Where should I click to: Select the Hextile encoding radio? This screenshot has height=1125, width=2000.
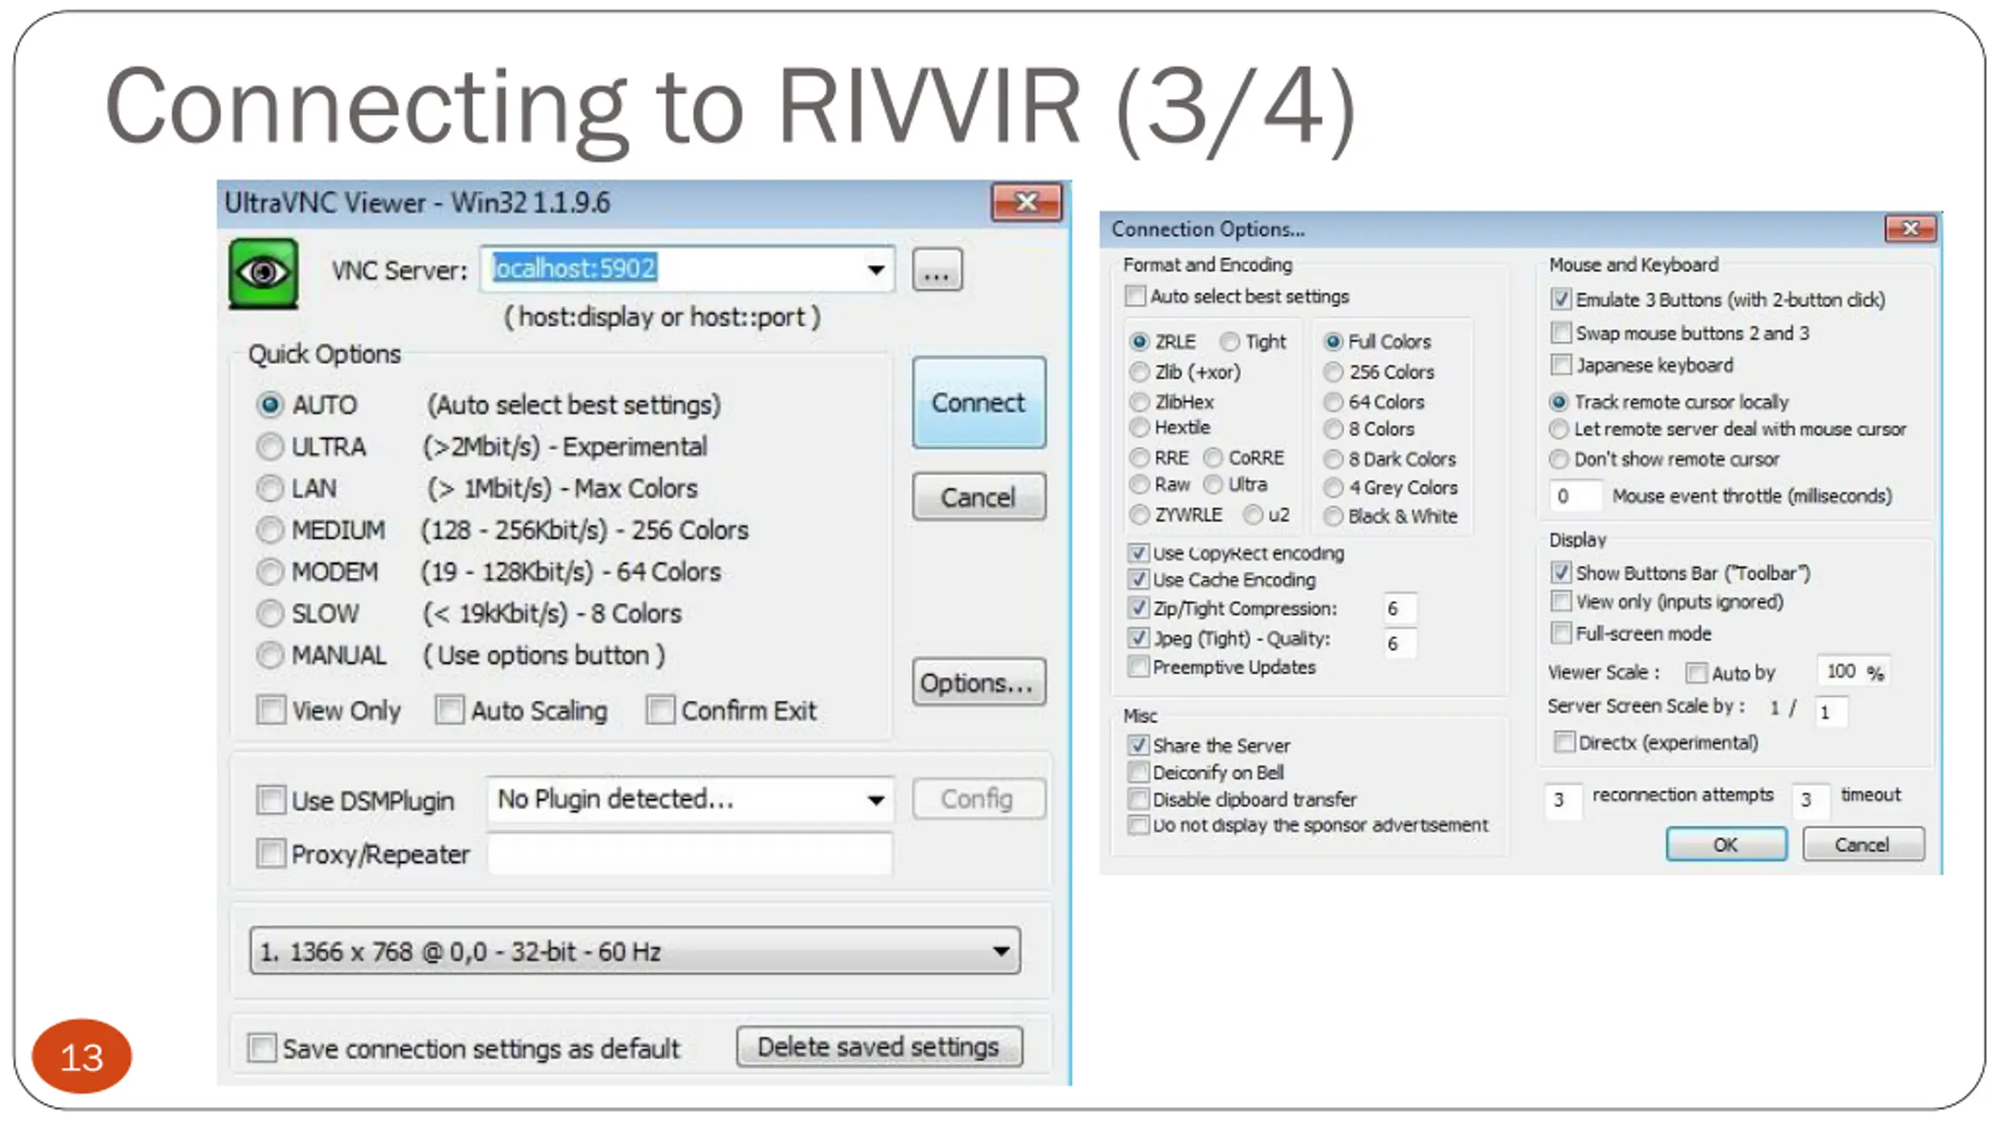(x=1139, y=427)
